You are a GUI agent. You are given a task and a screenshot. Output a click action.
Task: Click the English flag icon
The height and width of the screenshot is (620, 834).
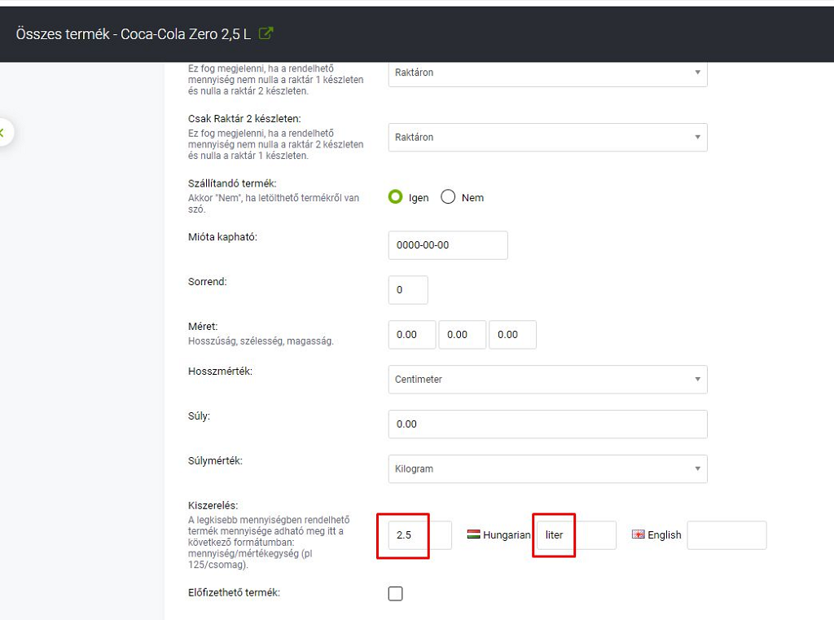click(x=639, y=534)
